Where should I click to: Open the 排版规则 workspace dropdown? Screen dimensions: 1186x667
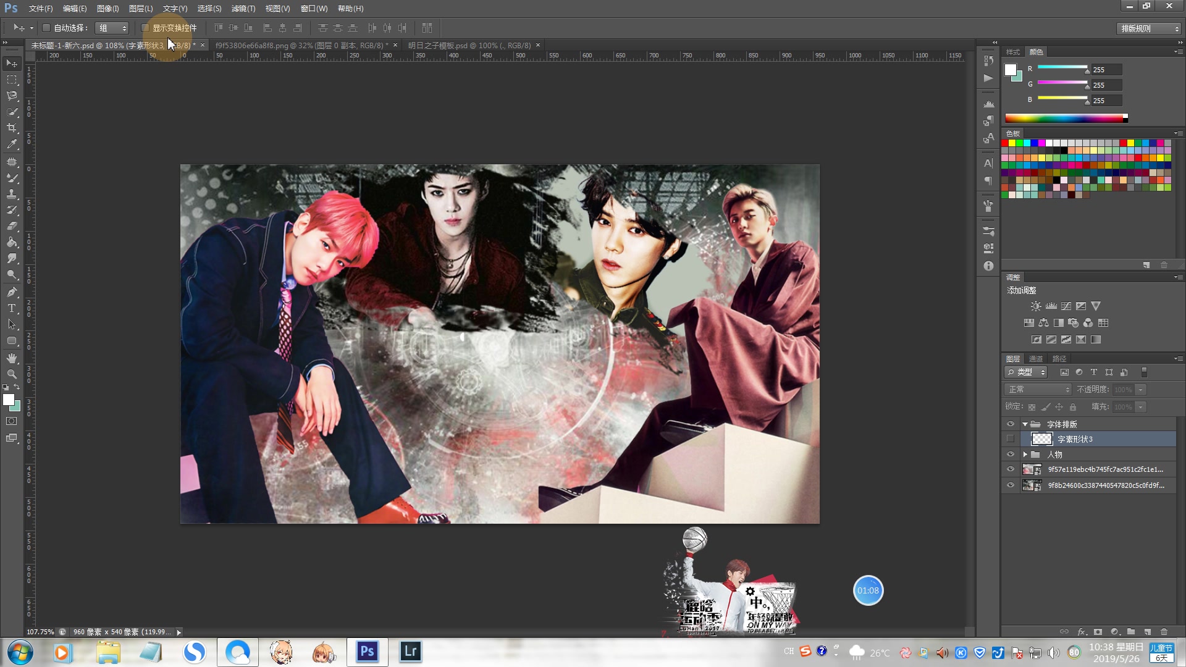[x=1149, y=28]
